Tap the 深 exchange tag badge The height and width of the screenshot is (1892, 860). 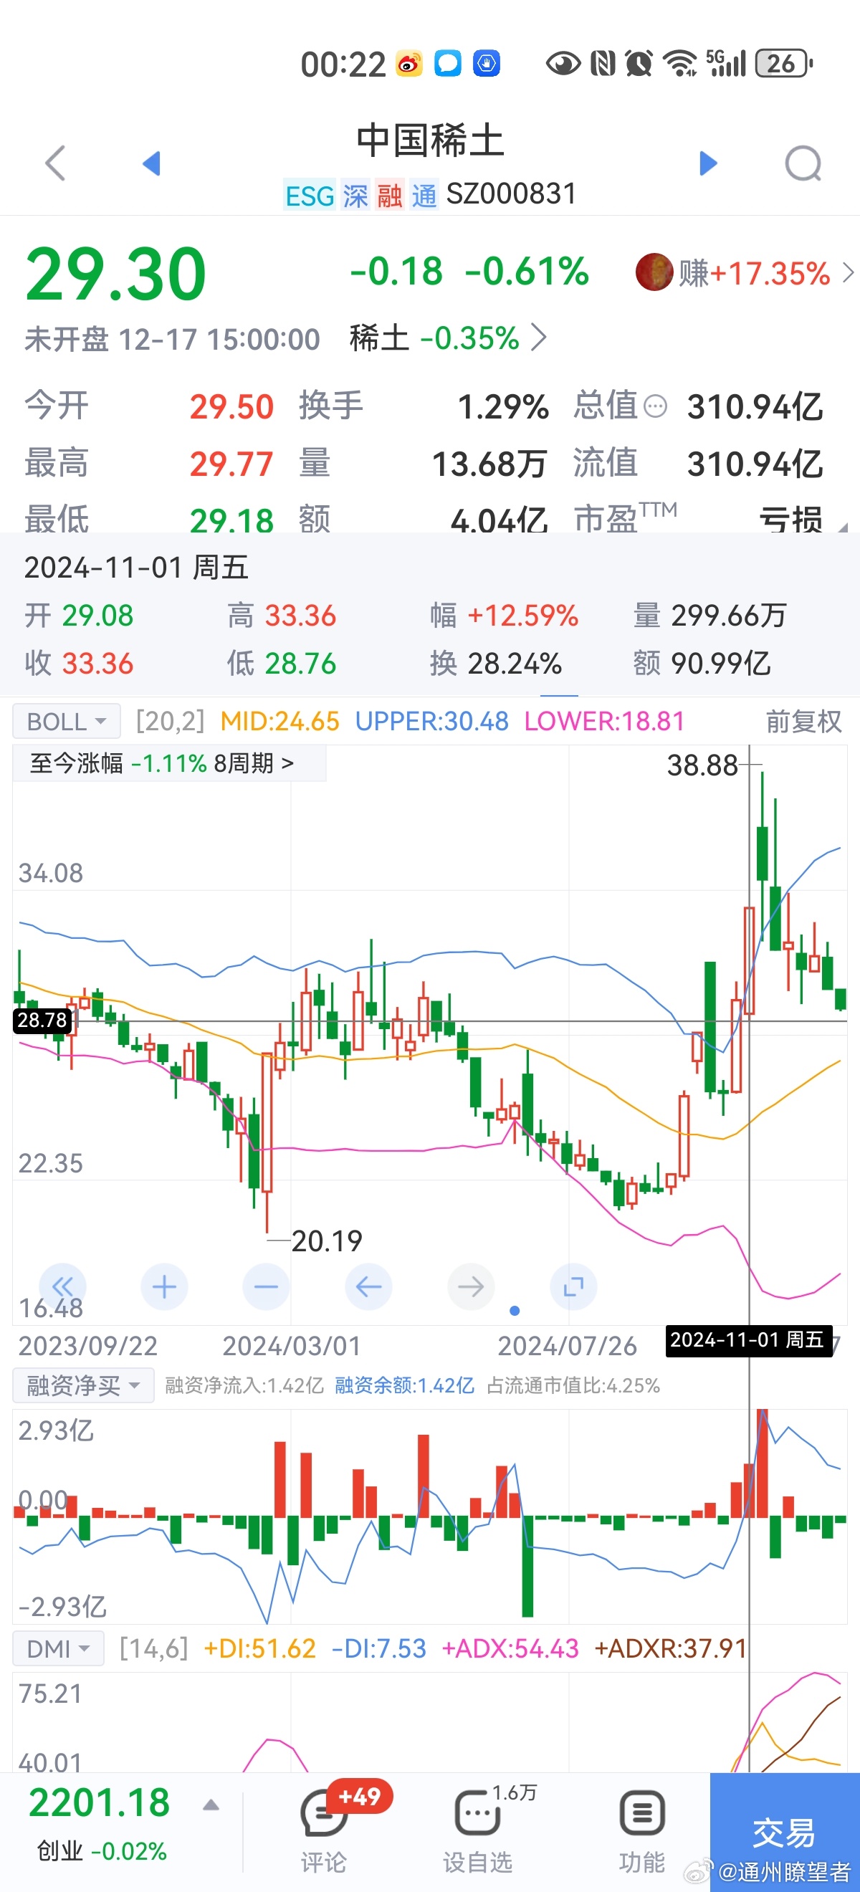(x=355, y=196)
